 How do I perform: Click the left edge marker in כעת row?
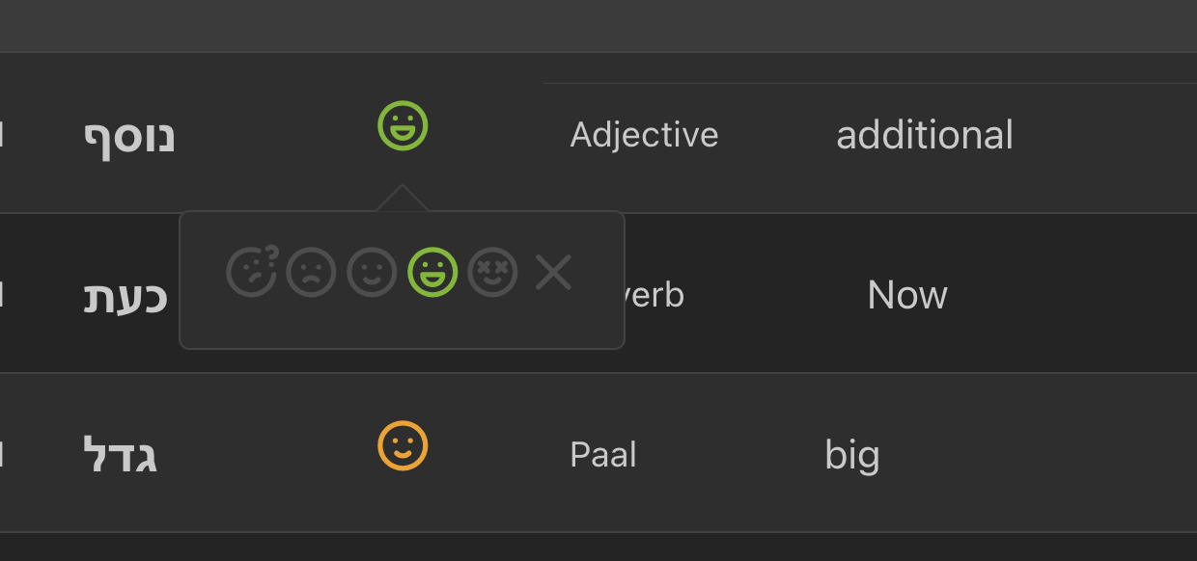2,295
